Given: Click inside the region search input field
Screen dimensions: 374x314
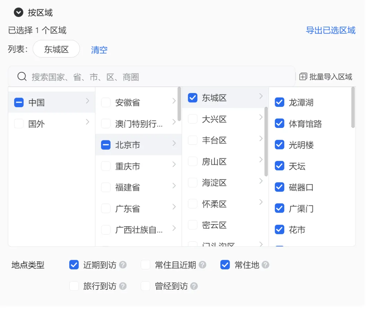Looking at the screenshot, I should coord(104,76).
